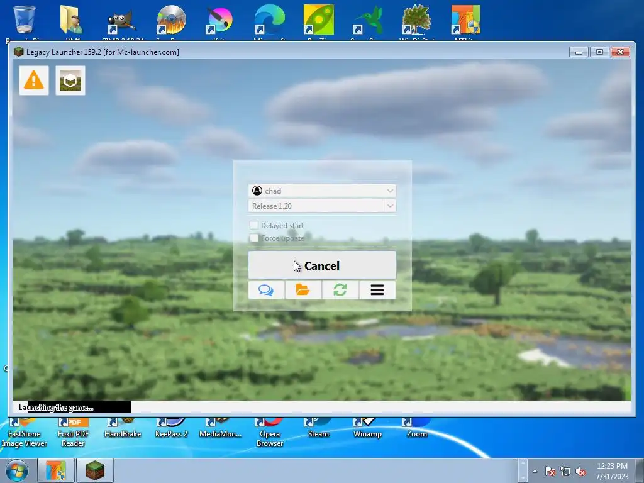Tick the Force update checkbox
The height and width of the screenshot is (483, 644).
pyautogui.click(x=254, y=238)
